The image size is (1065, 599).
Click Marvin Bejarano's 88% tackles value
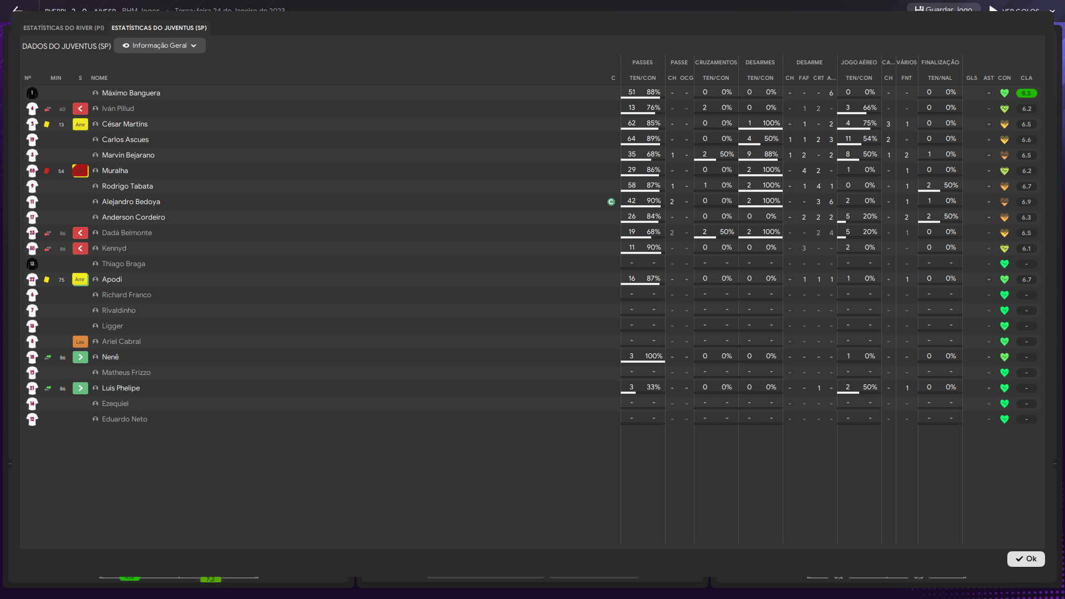click(x=770, y=154)
